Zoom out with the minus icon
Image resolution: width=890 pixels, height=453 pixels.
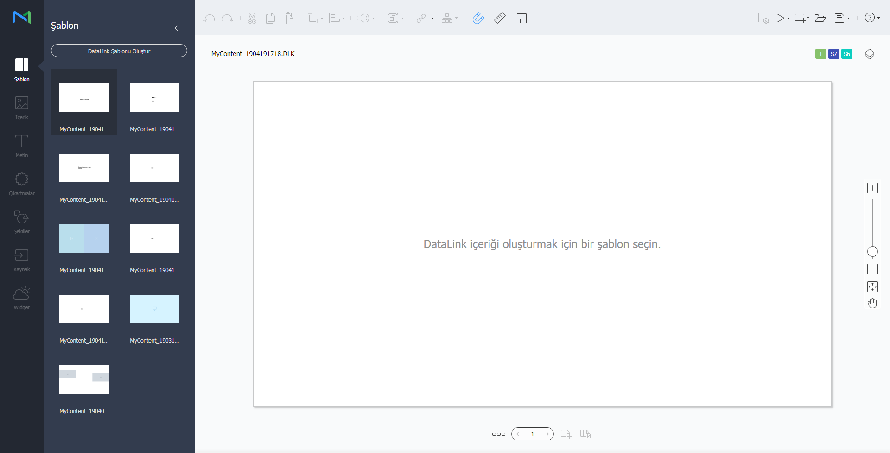(x=872, y=269)
